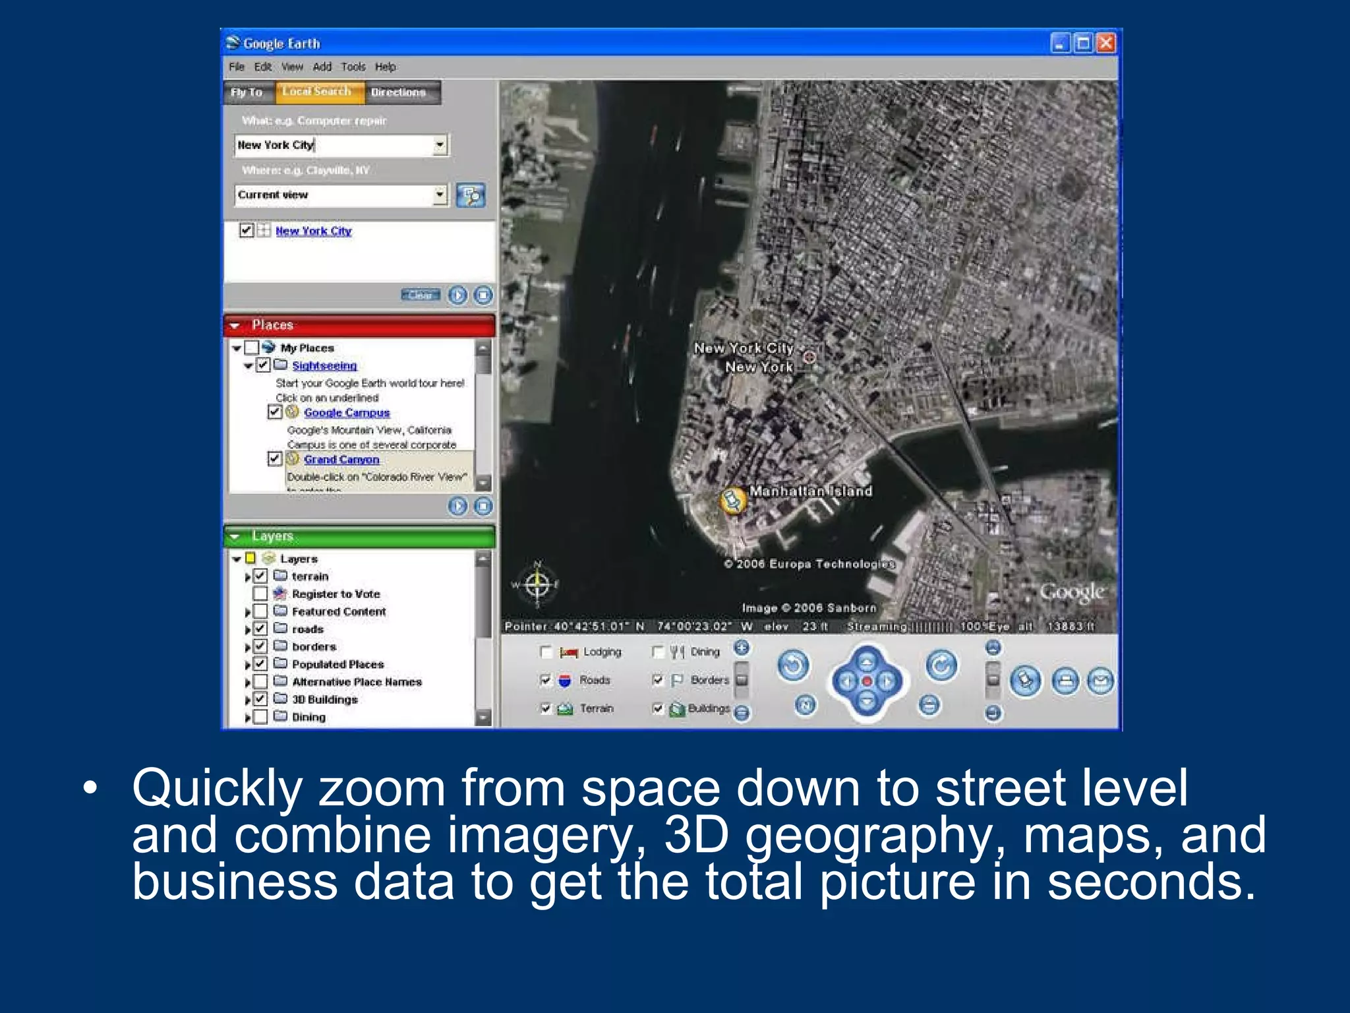1350x1013 pixels.
Task: Click the Places list scroll down arrow
Action: tap(484, 483)
